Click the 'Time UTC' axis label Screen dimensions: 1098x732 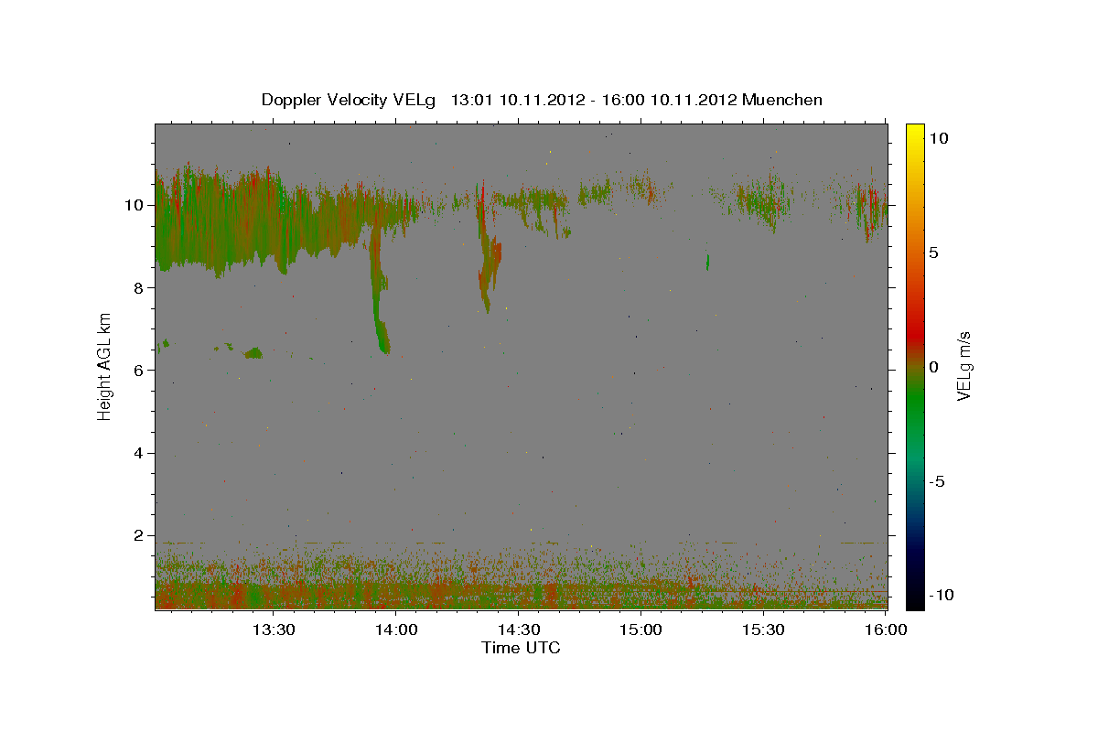tap(521, 648)
